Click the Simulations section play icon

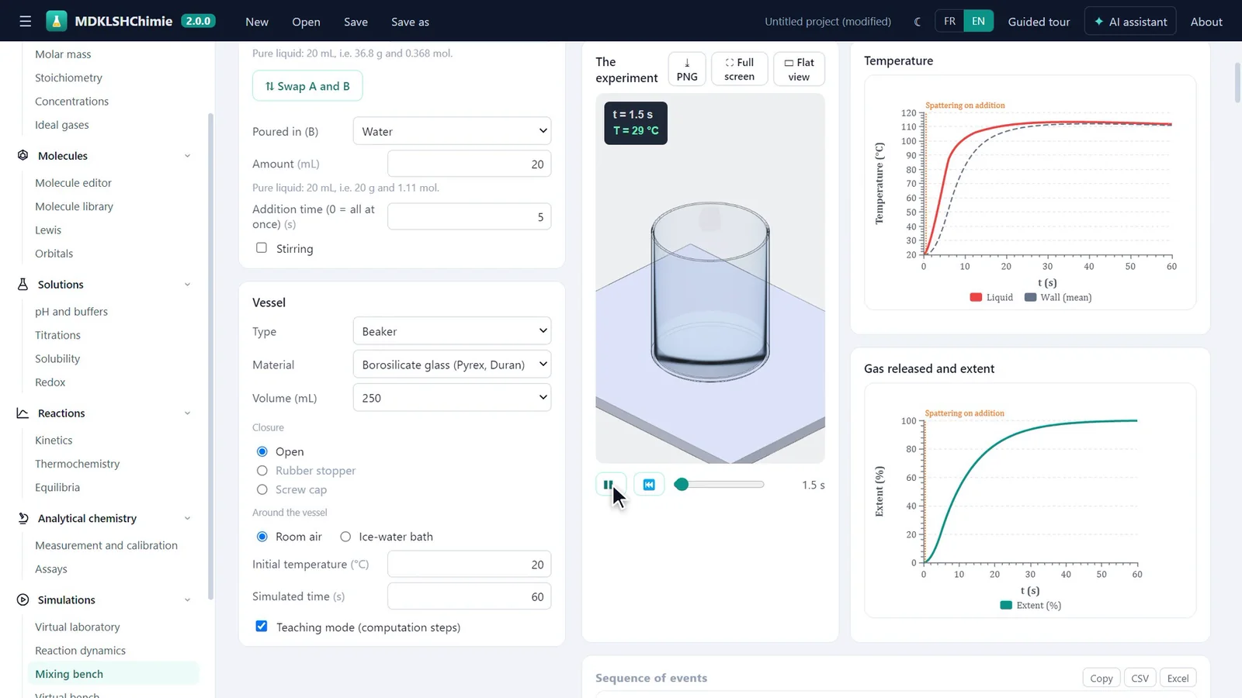[23, 600]
